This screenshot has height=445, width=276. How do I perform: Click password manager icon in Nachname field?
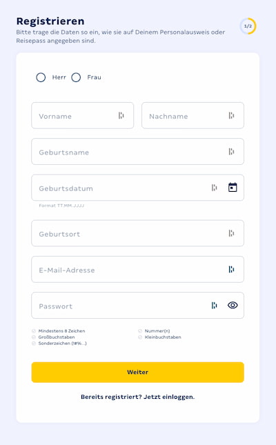(x=231, y=115)
